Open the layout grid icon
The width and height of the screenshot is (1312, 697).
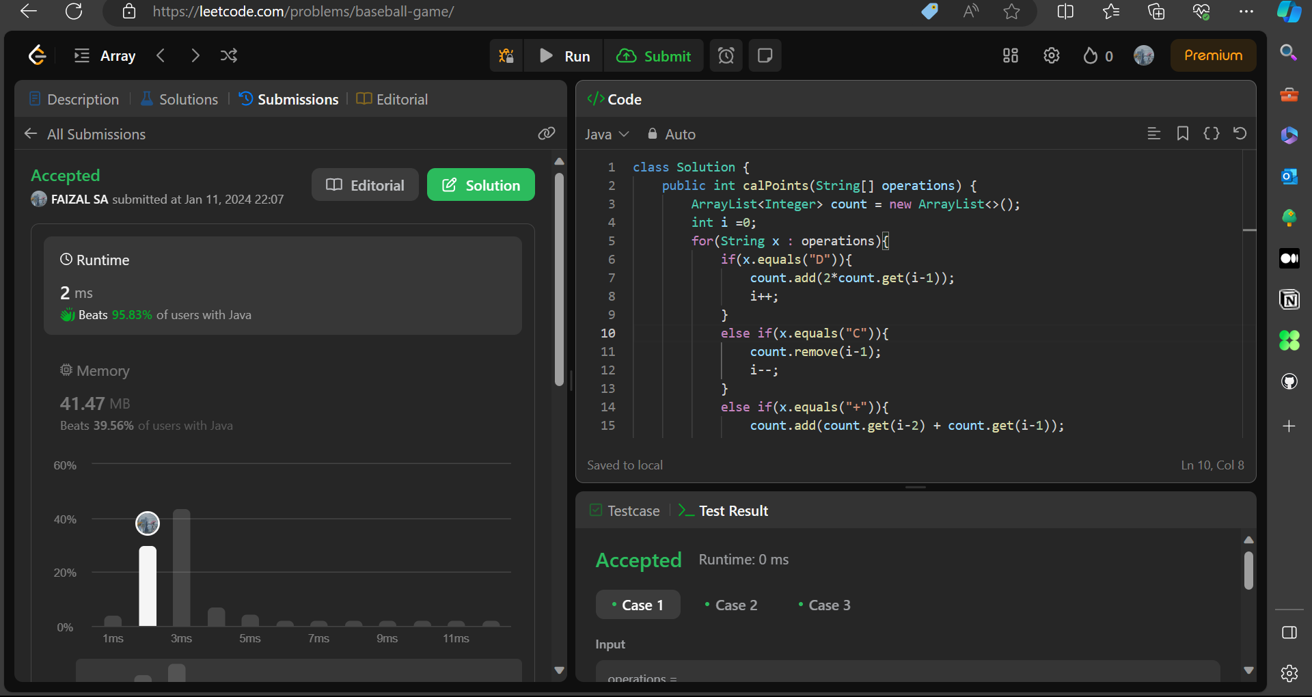pos(1011,56)
